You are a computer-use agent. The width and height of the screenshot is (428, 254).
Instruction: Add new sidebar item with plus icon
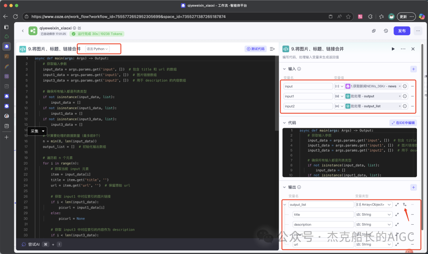coord(7,137)
